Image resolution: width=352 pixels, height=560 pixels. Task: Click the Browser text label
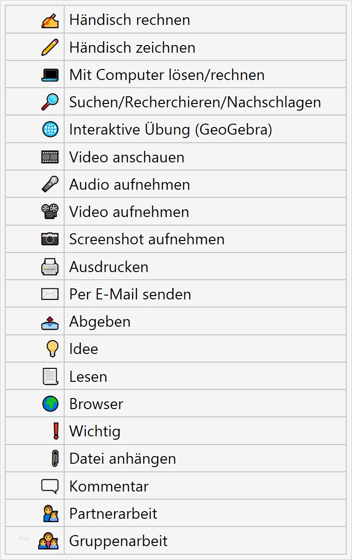click(x=96, y=404)
